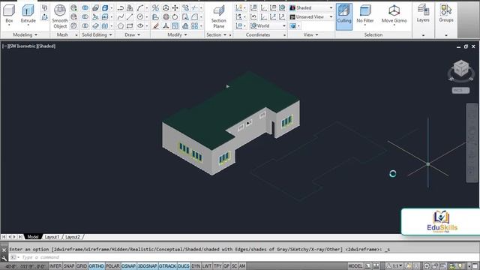
Task: Click the Extrude tool
Action: pyautogui.click(x=28, y=14)
